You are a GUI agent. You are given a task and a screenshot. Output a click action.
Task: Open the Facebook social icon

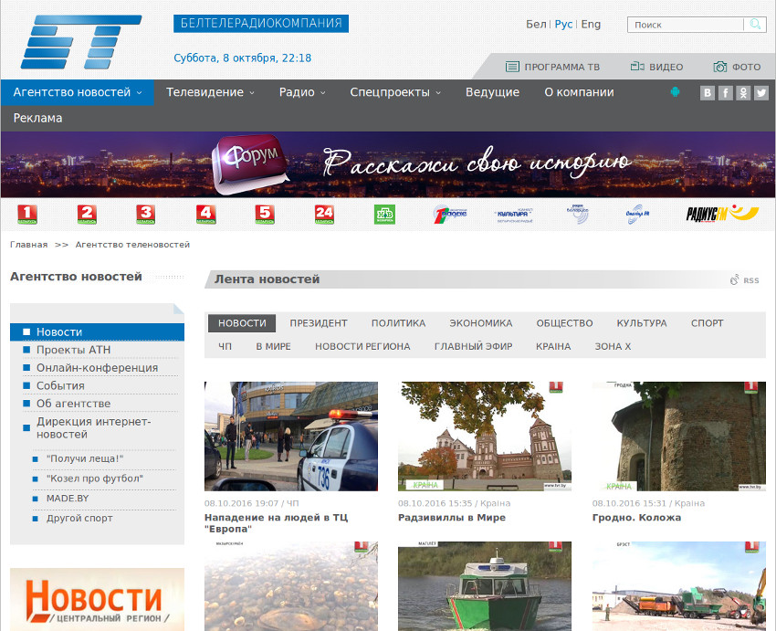tap(726, 92)
